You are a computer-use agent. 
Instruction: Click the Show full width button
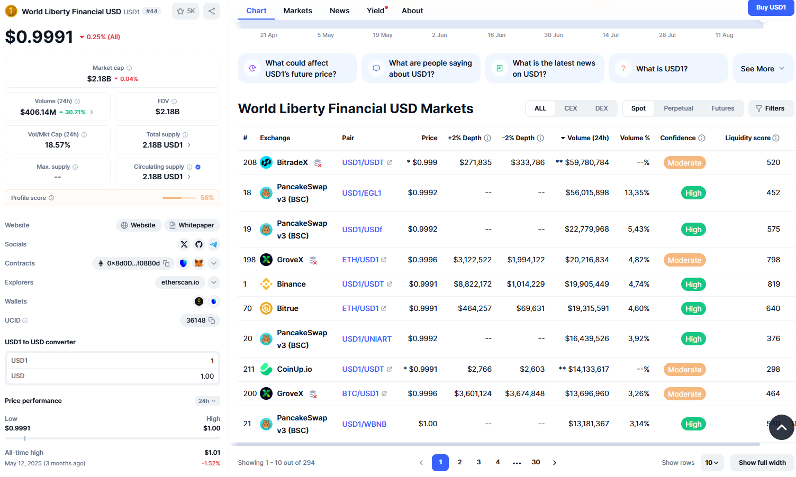click(x=762, y=463)
